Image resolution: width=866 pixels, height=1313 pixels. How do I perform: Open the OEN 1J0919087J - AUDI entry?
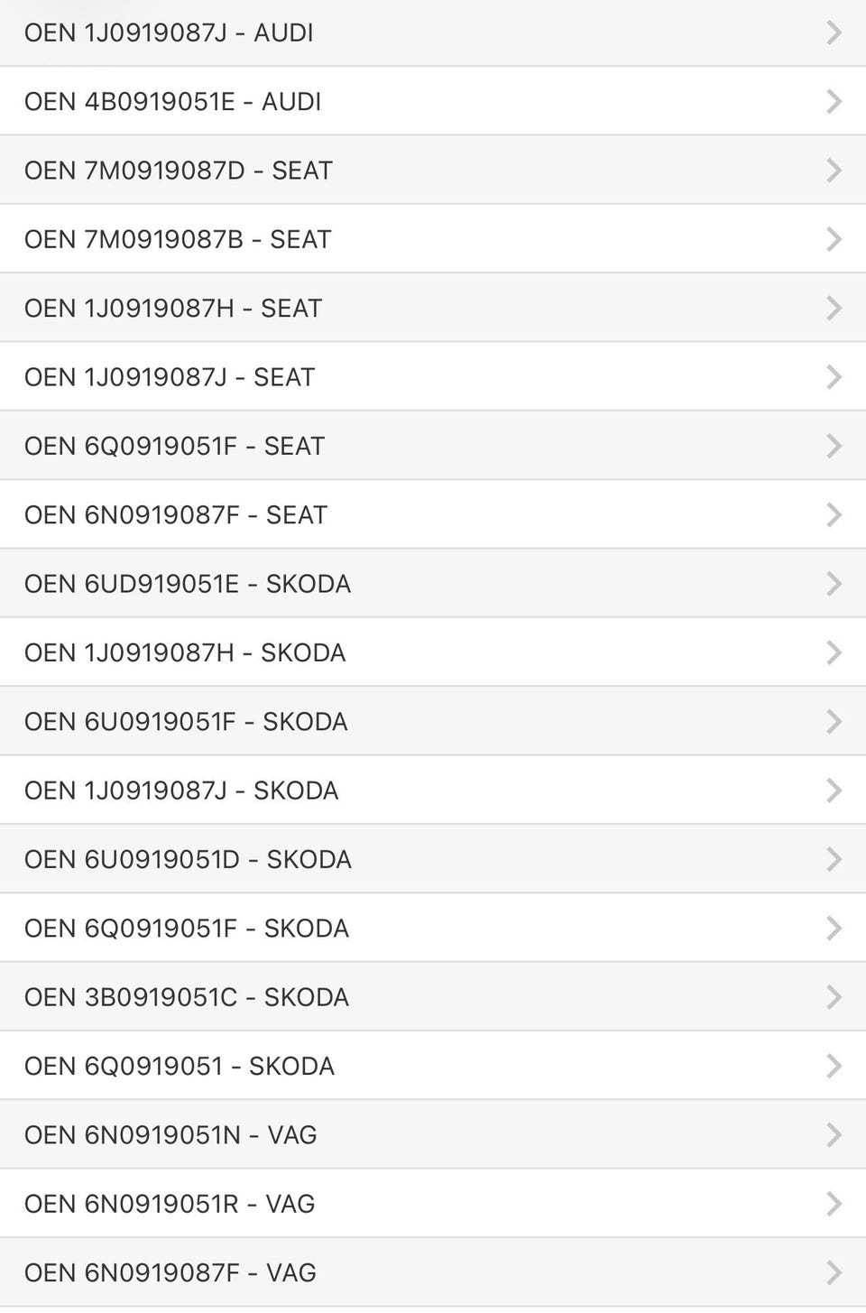point(169,32)
